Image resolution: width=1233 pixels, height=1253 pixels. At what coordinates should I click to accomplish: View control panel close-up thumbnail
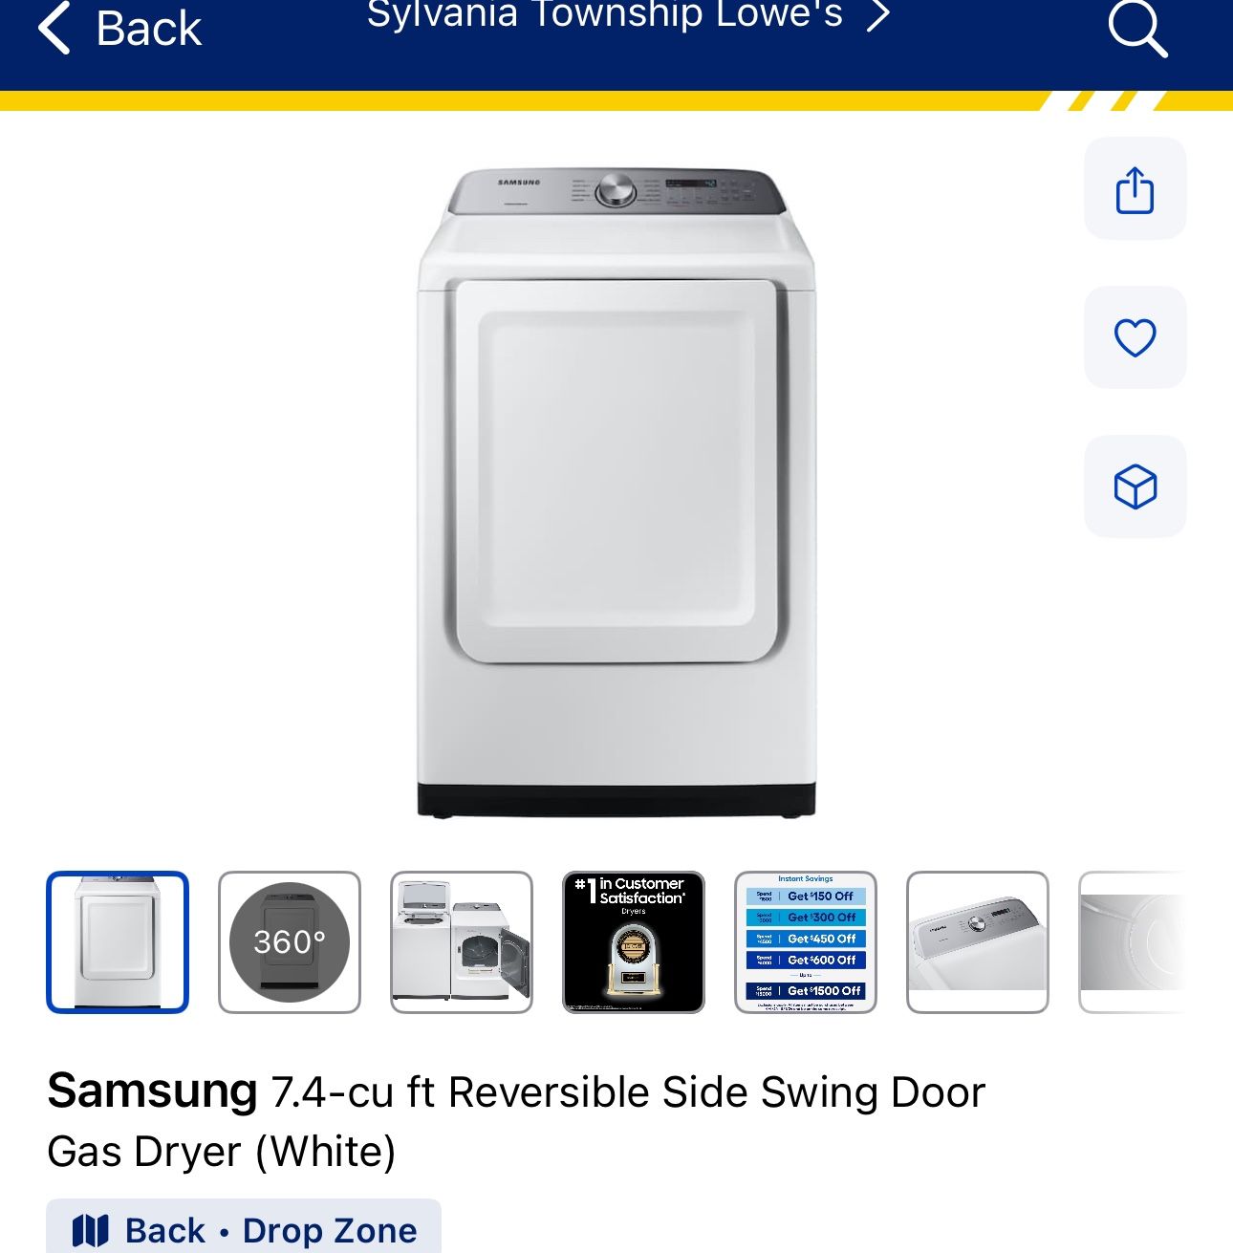pyautogui.click(x=978, y=942)
